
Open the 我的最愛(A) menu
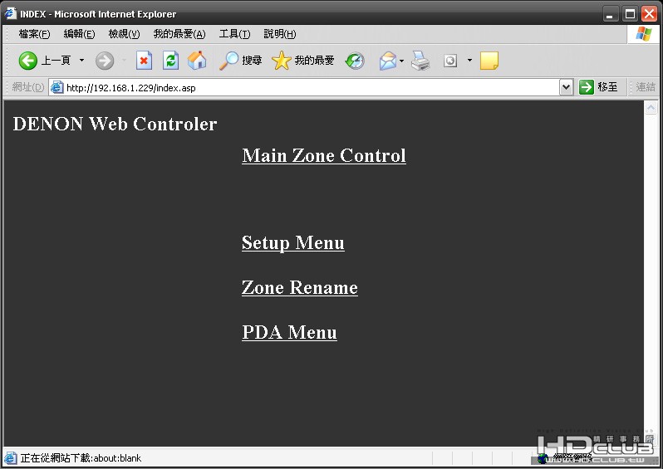click(179, 34)
